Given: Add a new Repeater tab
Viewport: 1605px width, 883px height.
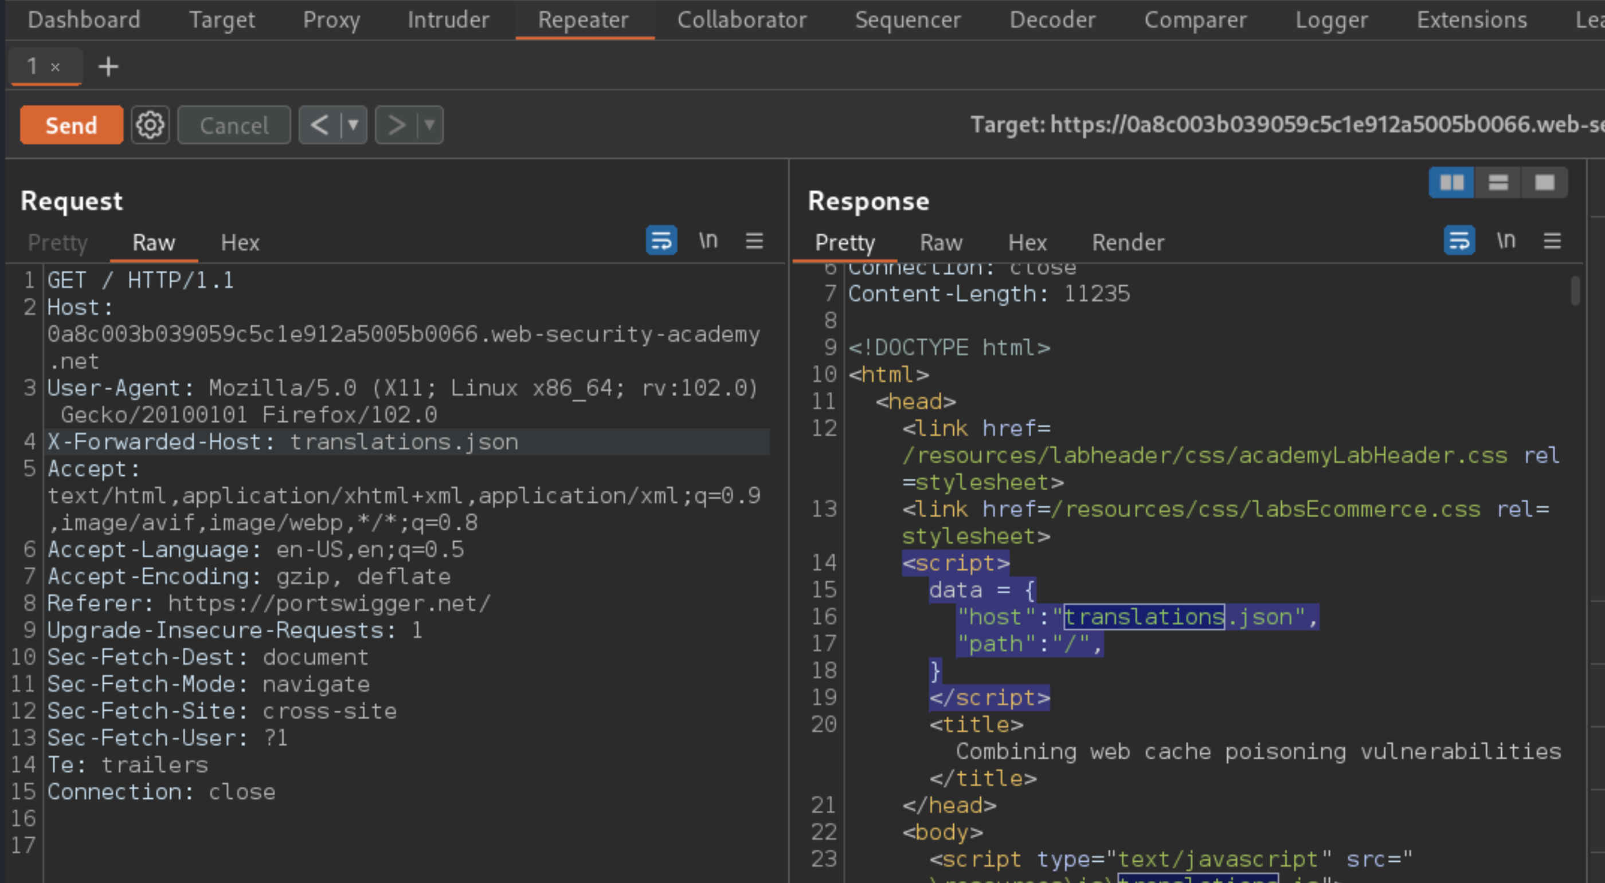Looking at the screenshot, I should [108, 66].
